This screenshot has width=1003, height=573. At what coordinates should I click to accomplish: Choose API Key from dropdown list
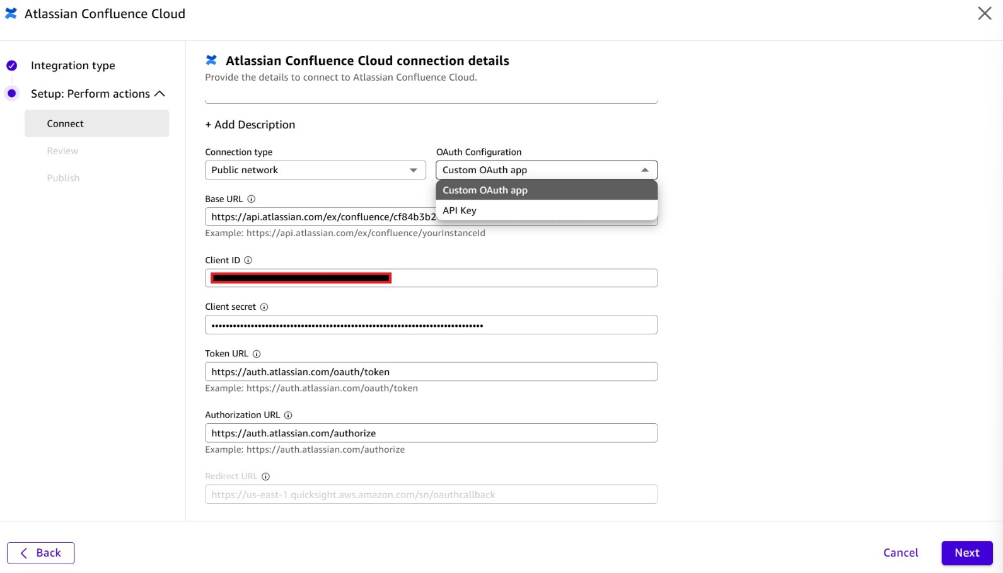(x=547, y=210)
